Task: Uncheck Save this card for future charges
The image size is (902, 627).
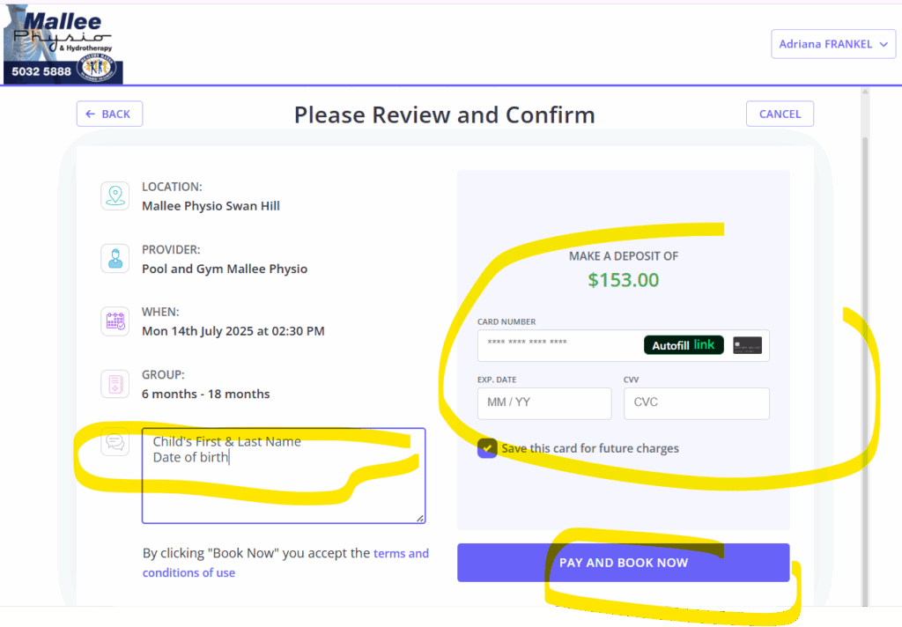Action: [x=487, y=448]
